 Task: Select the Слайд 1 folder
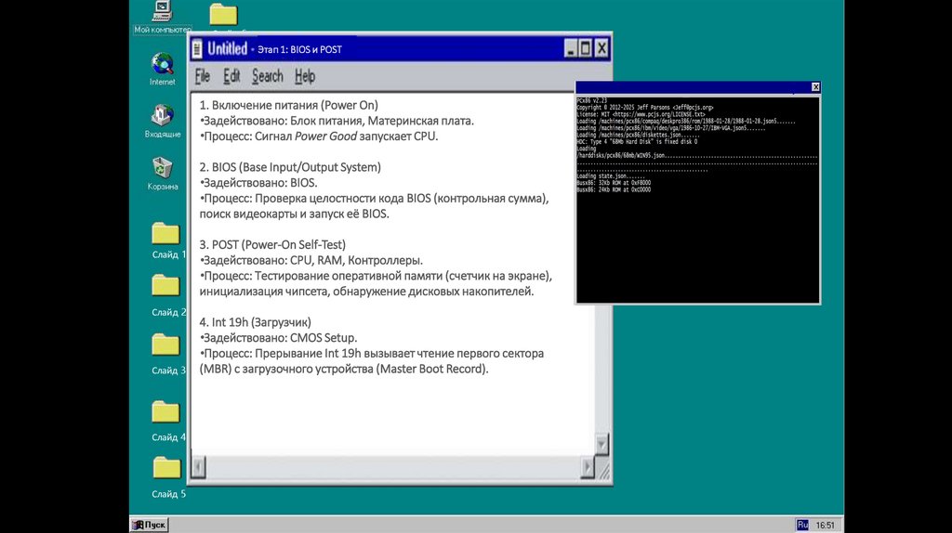click(165, 233)
